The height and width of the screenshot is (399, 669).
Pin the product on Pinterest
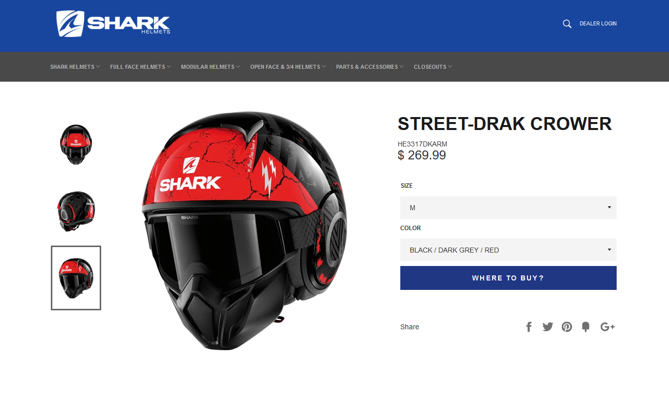coord(567,327)
